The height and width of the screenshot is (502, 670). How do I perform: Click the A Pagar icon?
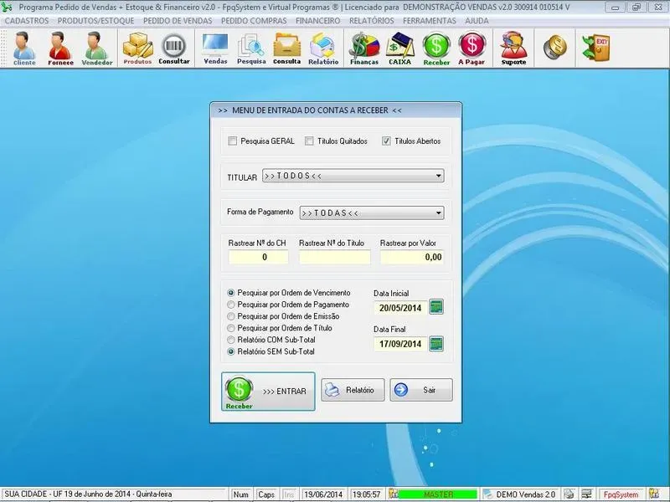(x=472, y=49)
